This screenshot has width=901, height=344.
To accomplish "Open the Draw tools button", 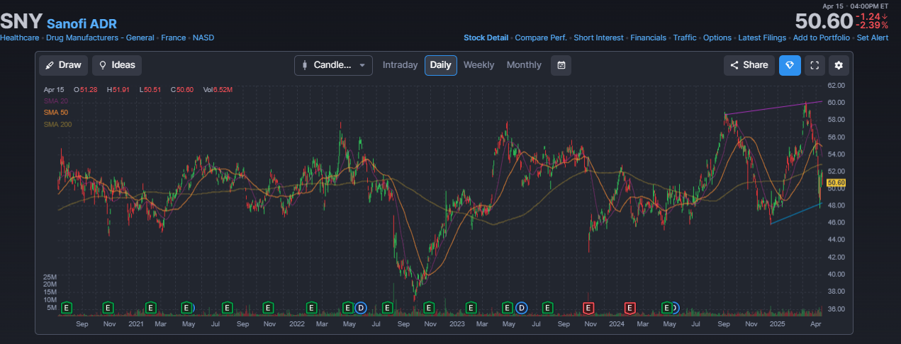I will [63, 65].
